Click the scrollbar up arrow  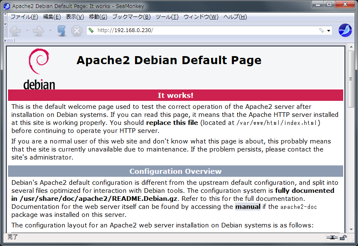(351, 47)
